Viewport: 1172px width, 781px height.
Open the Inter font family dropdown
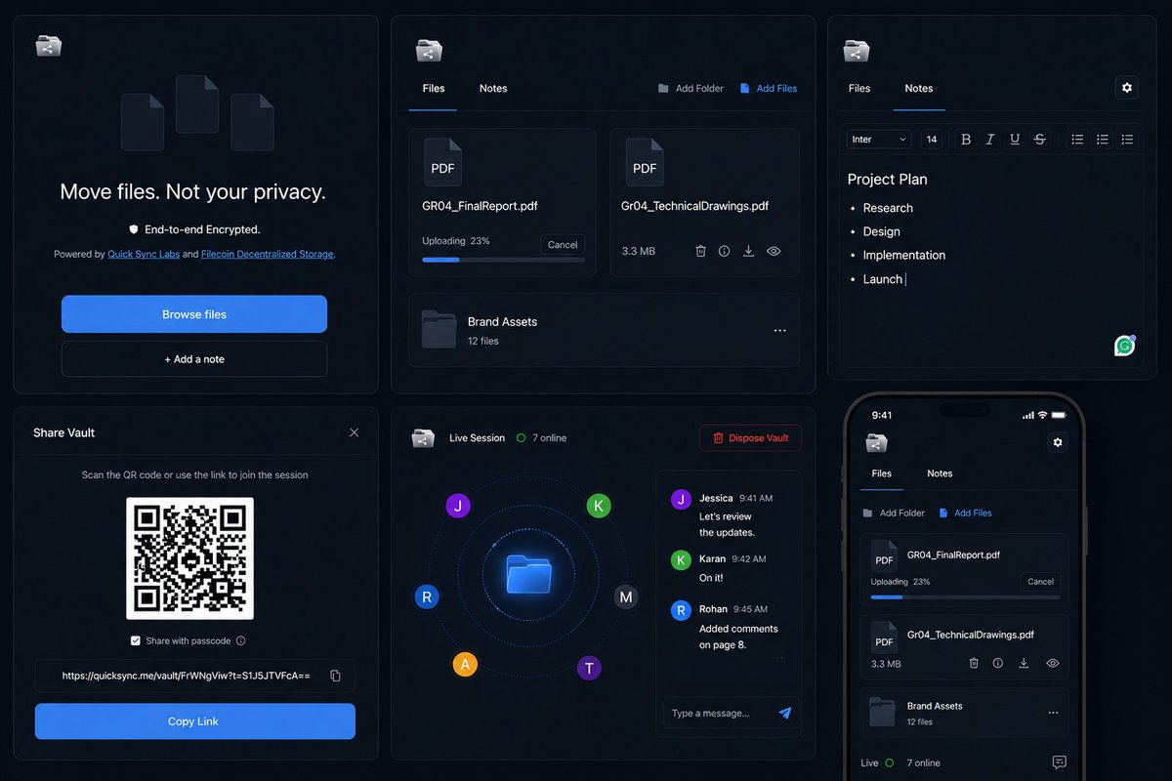[x=879, y=140]
